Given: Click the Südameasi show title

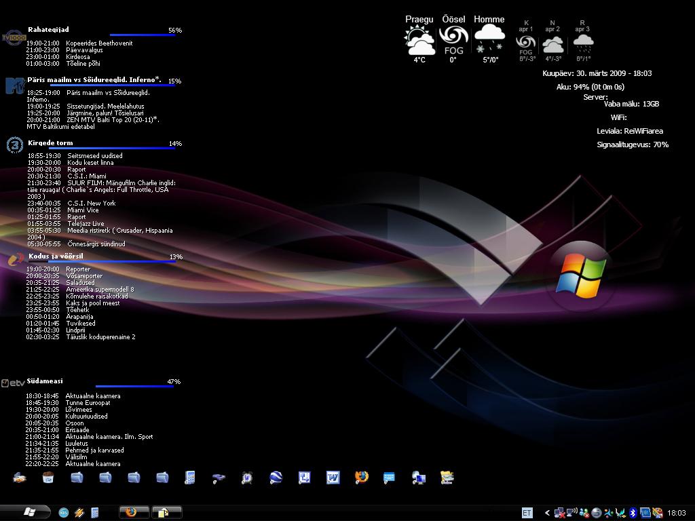Looking at the screenshot, I should pyautogui.click(x=45, y=381).
